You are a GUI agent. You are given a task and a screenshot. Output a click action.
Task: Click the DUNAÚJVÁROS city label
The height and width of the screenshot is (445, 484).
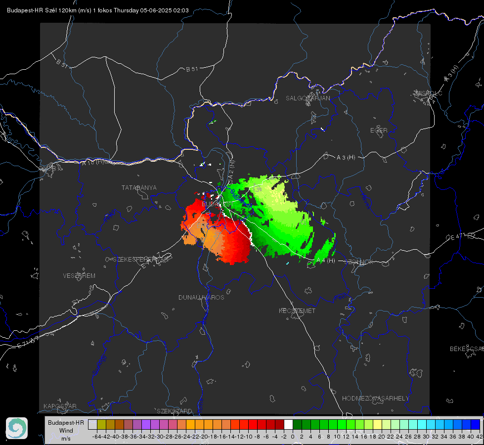[x=201, y=297]
